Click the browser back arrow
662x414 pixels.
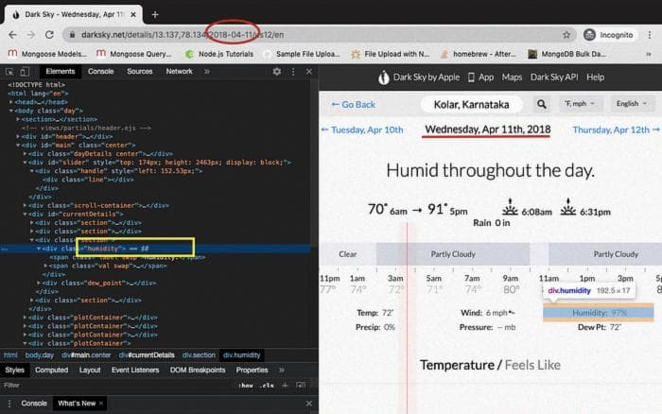pyautogui.click(x=12, y=35)
